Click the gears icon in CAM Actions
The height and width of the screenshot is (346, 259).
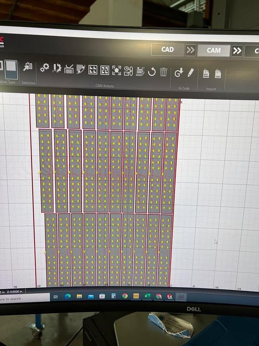point(45,68)
